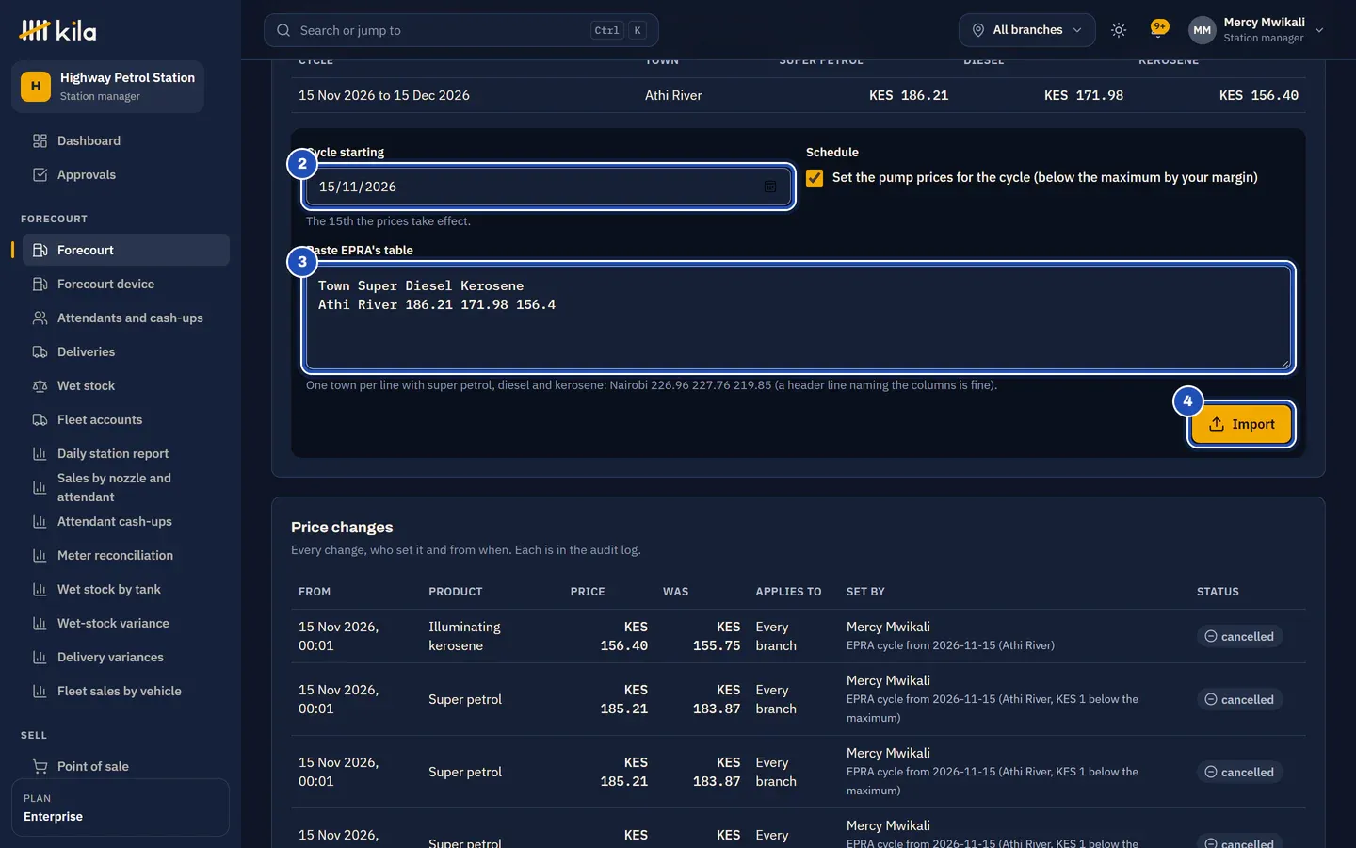Click the Athi River town cell
This screenshot has width=1356, height=848.
tap(673, 95)
